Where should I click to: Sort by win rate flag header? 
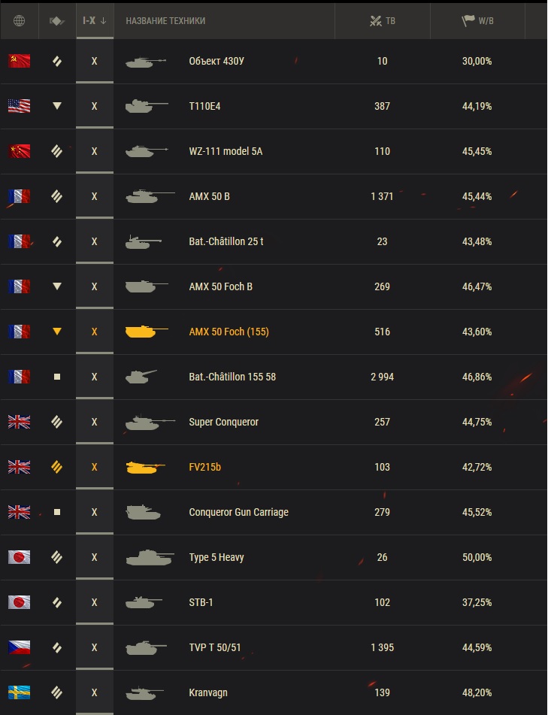pyautogui.click(x=477, y=20)
